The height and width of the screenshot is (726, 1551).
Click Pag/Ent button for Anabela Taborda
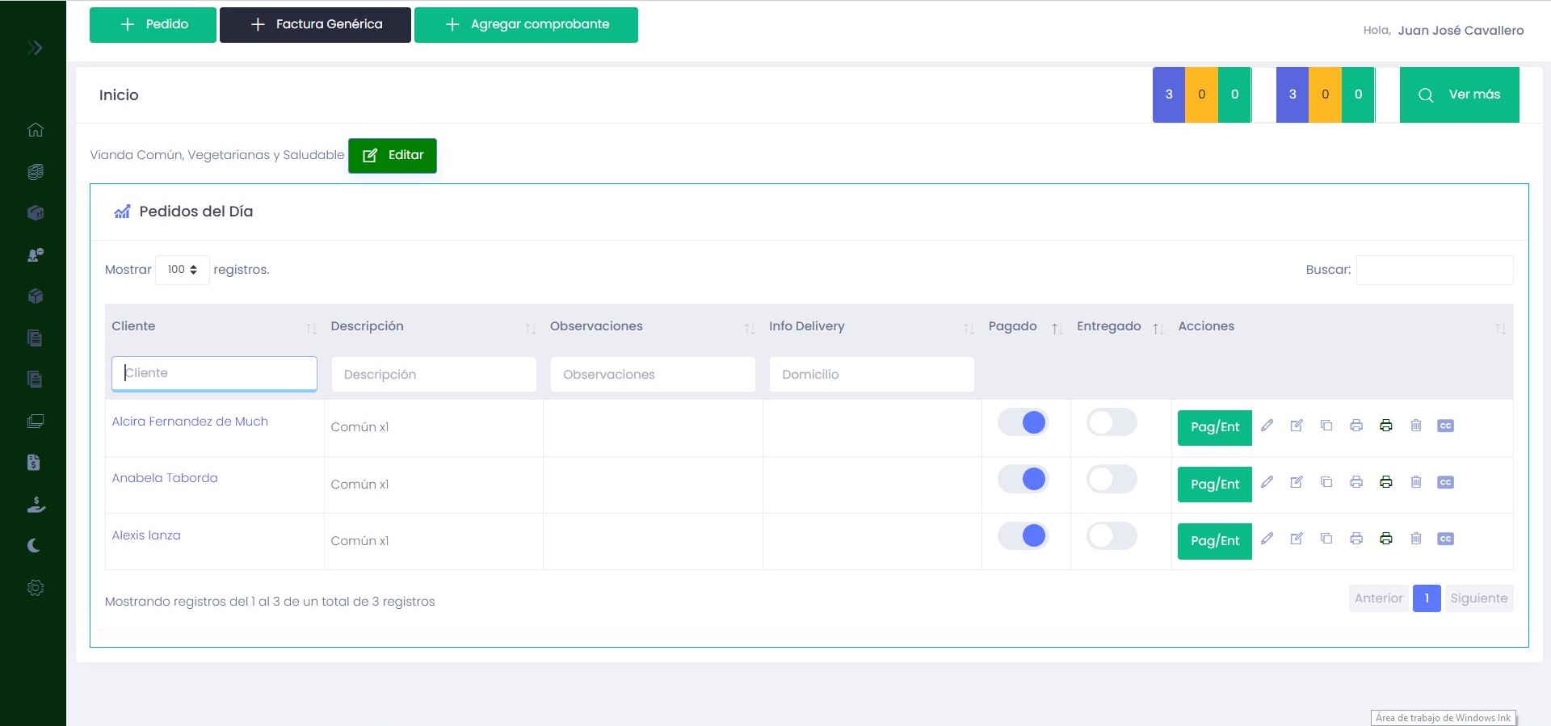tap(1215, 484)
